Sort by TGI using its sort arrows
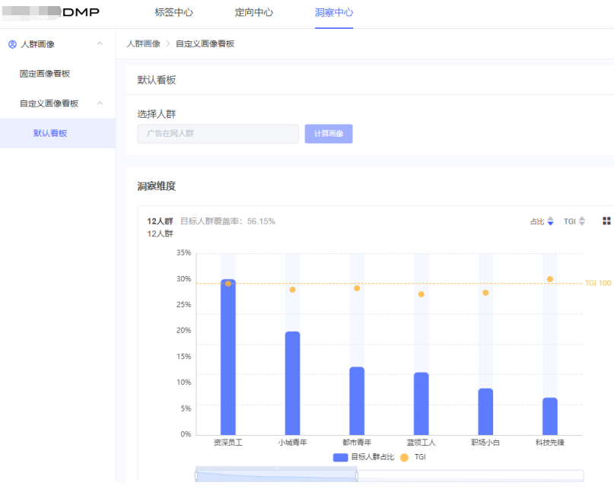 (582, 221)
